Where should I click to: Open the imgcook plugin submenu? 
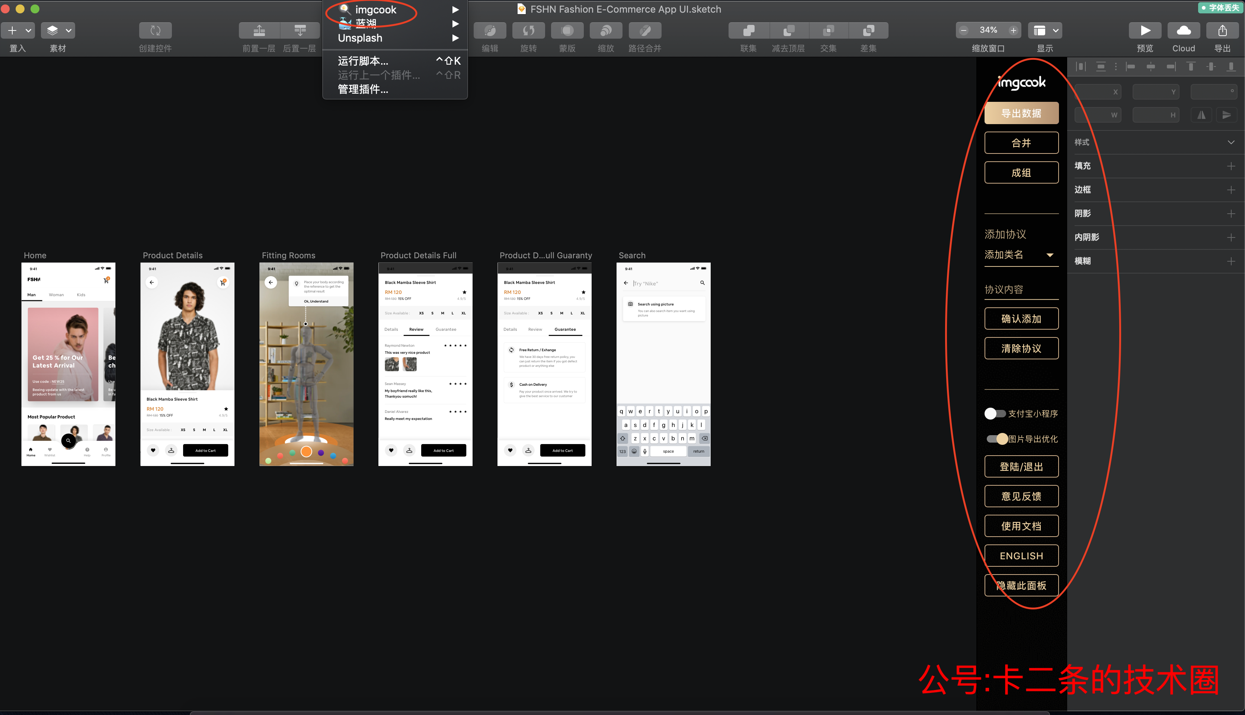pos(395,10)
